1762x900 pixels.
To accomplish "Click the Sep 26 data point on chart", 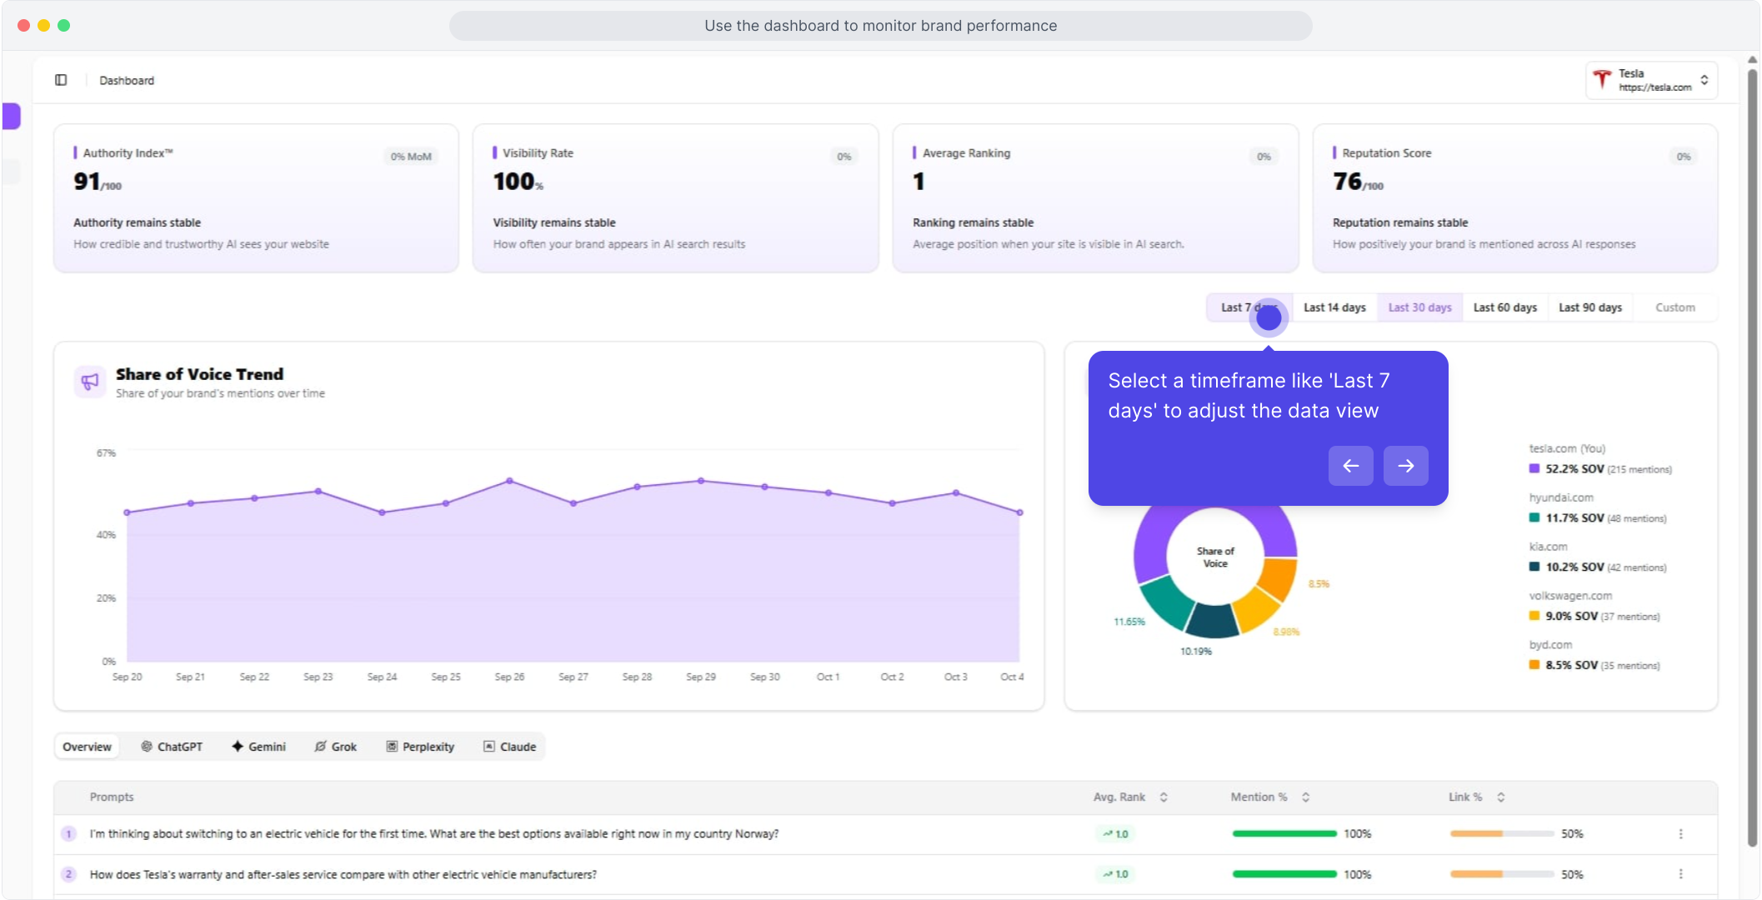I will pyautogui.click(x=509, y=481).
